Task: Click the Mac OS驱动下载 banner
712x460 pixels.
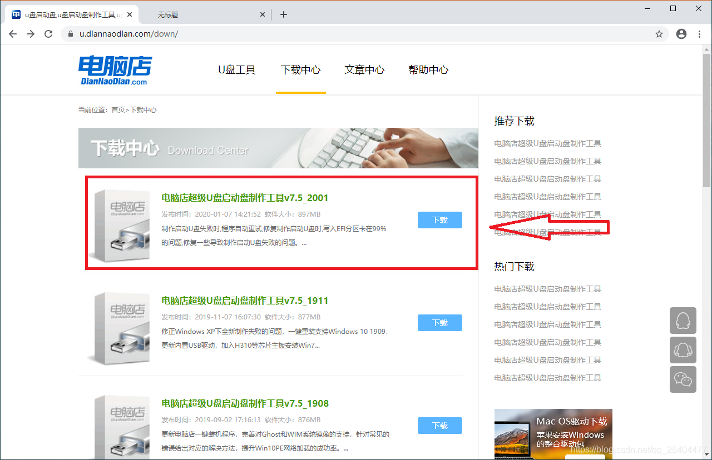Action: click(553, 434)
